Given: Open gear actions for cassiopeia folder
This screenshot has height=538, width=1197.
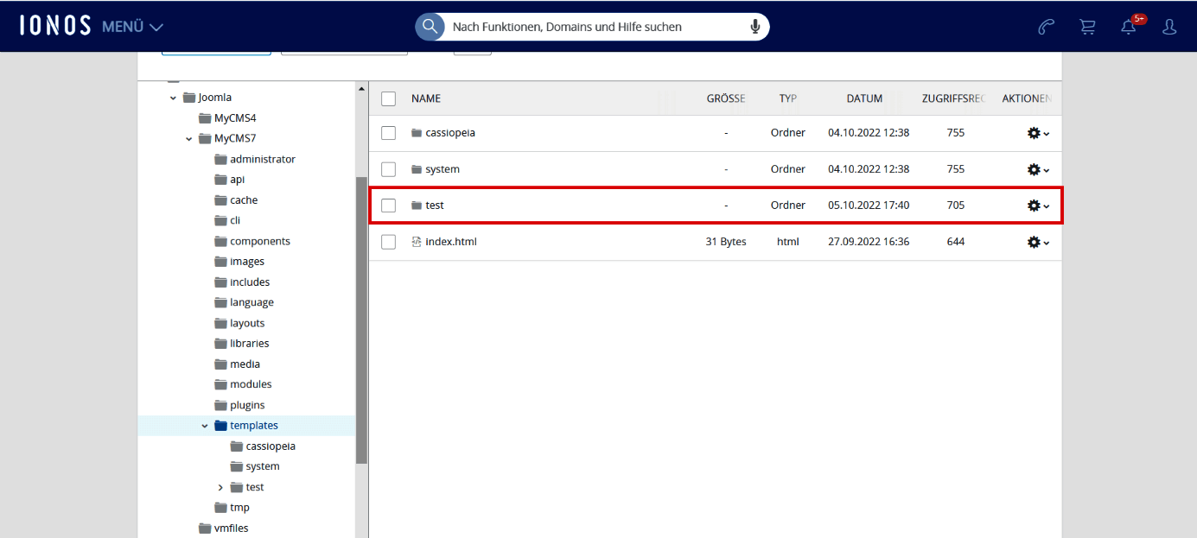Looking at the screenshot, I should (x=1037, y=133).
